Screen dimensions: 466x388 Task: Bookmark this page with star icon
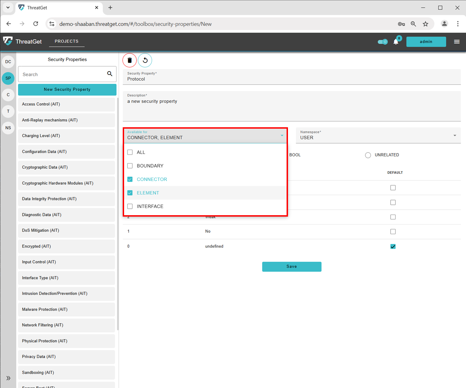point(426,24)
